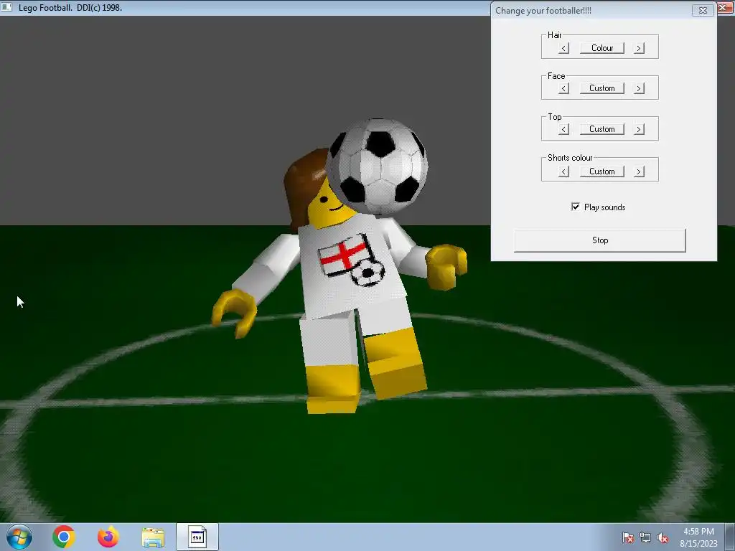Close the Change your footballer dialog
This screenshot has height=551, width=735.
pyautogui.click(x=703, y=10)
